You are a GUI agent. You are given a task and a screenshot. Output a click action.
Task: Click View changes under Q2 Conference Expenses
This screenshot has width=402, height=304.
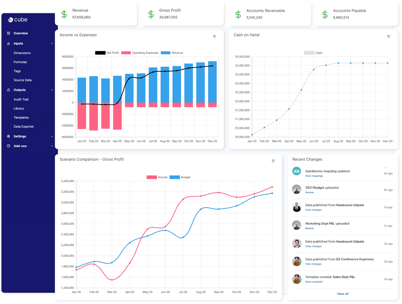click(x=313, y=264)
